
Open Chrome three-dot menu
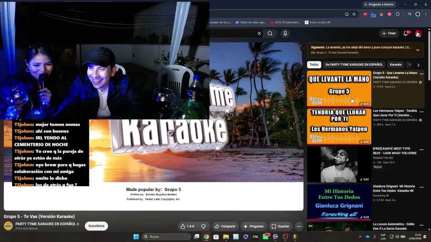[425, 14]
